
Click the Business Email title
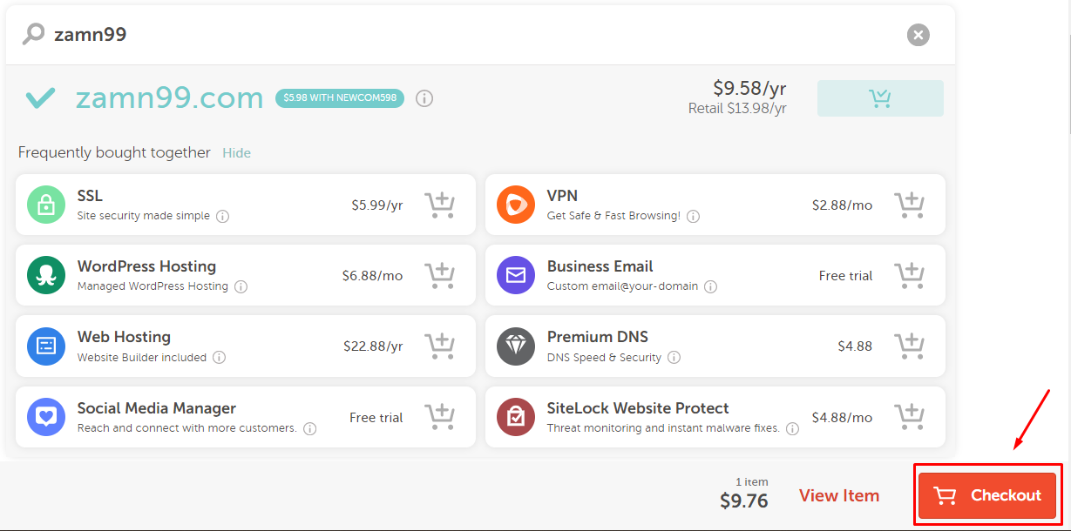coord(600,266)
